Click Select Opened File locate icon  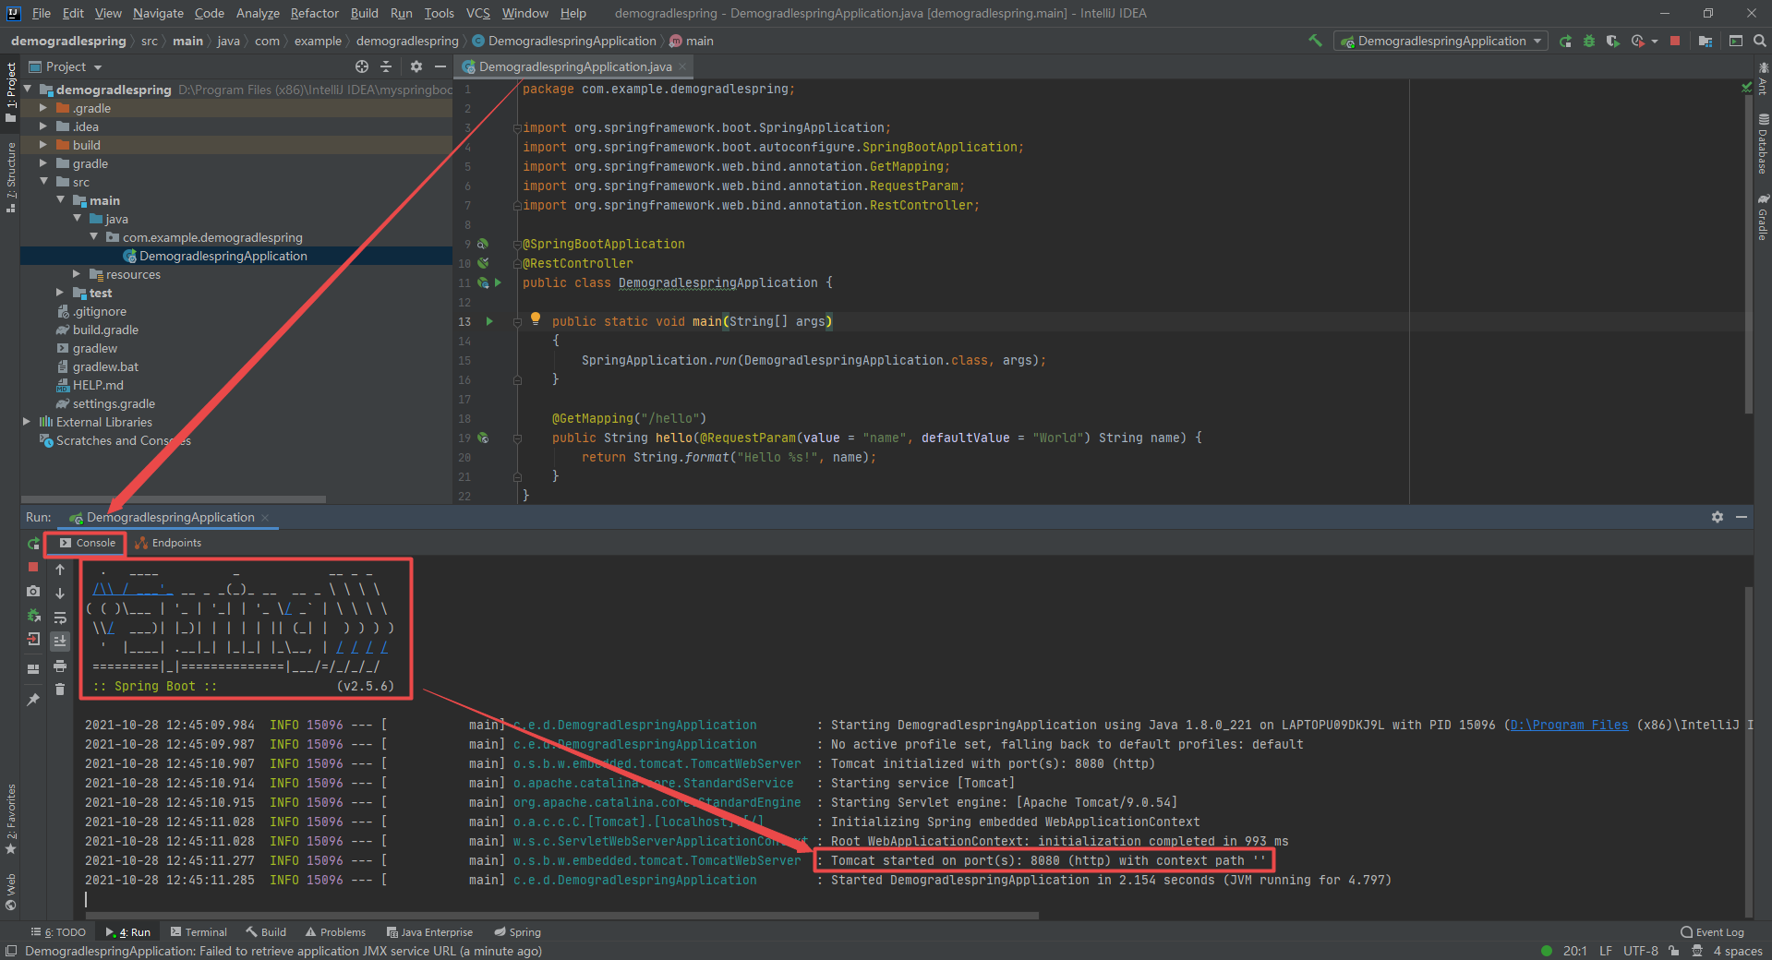click(x=362, y=66)
